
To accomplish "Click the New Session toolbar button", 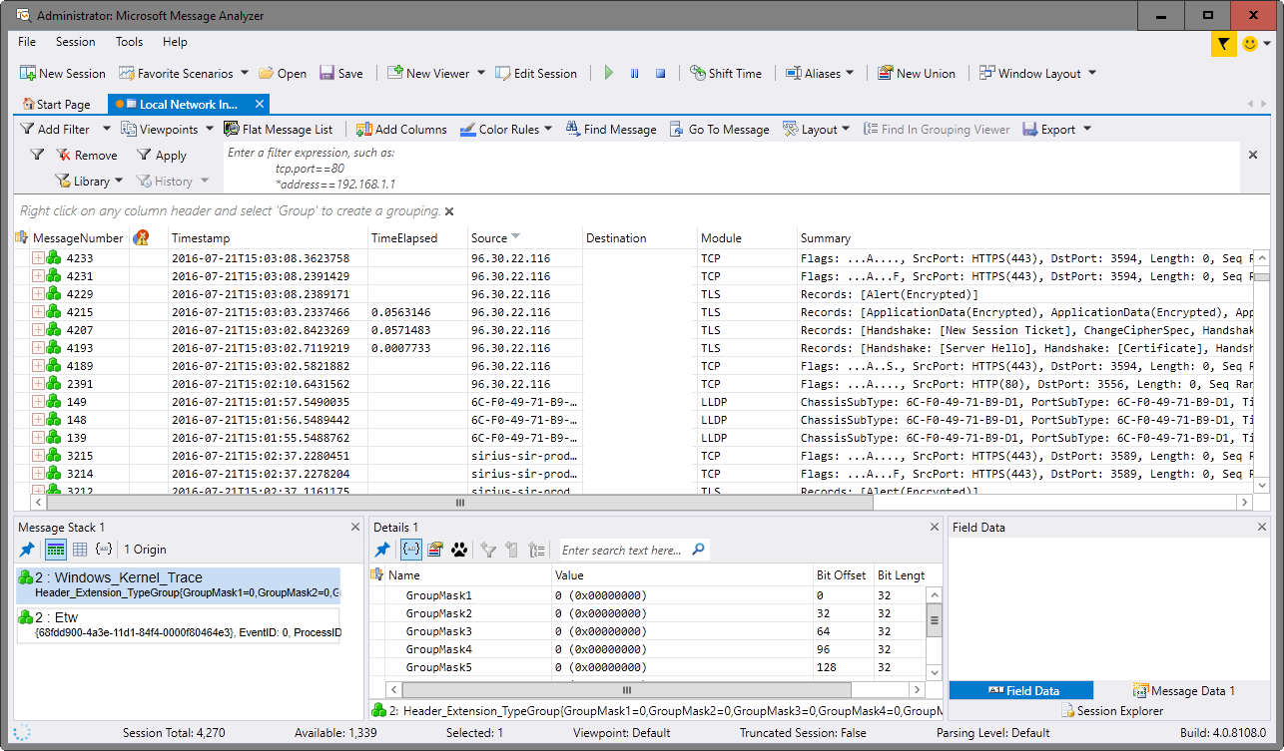I will pos(62,73).
